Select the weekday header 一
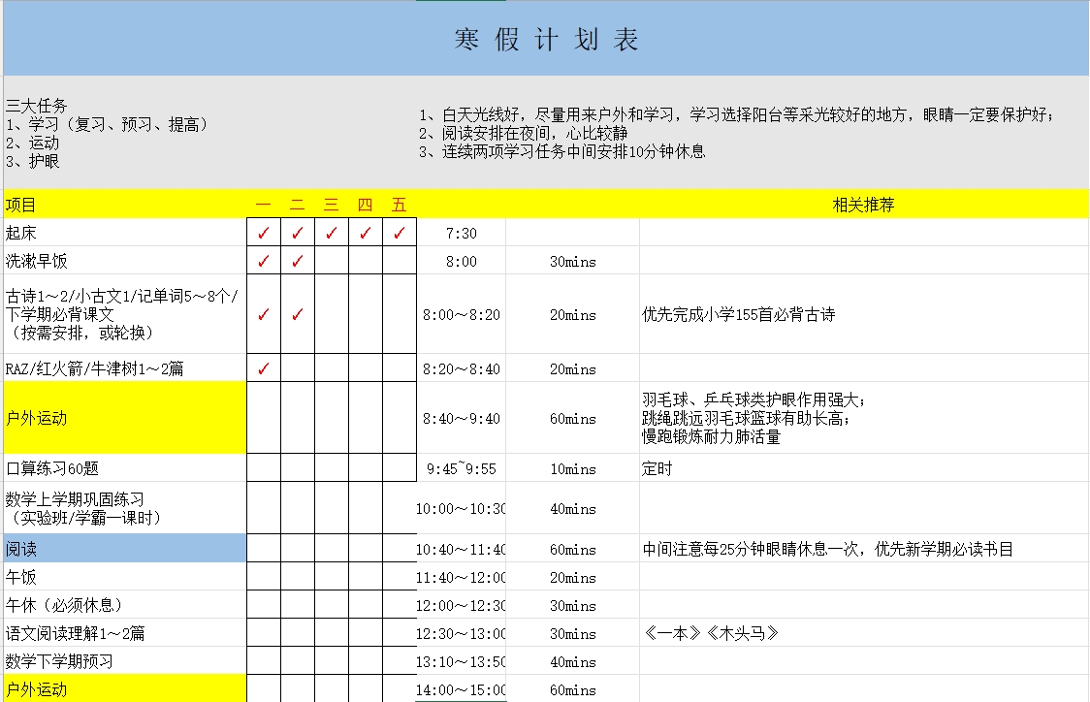The height and width of the screenshot is (702, 1090). 264,205
